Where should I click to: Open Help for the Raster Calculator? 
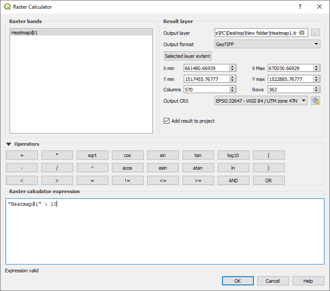[308, 281]
